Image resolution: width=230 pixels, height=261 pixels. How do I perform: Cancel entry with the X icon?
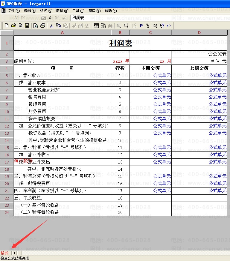57,18
